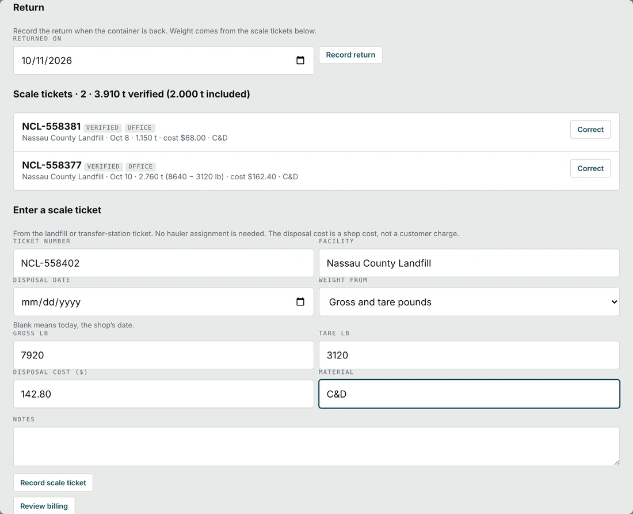The width and height of the screenshot is (633, 514).
Task: Click the Return section heading
Action: click(x=29, y=7)
